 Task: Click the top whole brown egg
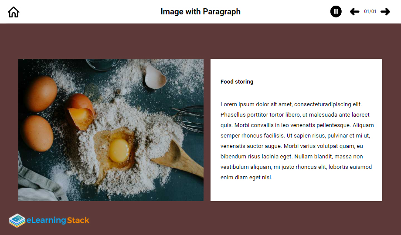[41, 94]
